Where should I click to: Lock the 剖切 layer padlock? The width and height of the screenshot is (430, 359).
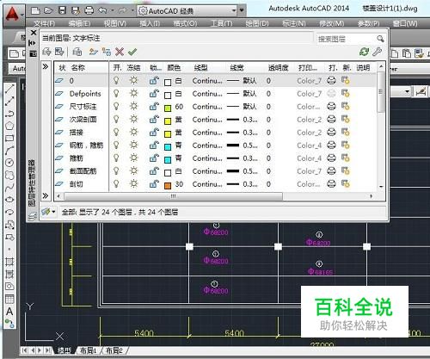pyautogui.click(x=154, y=184)
